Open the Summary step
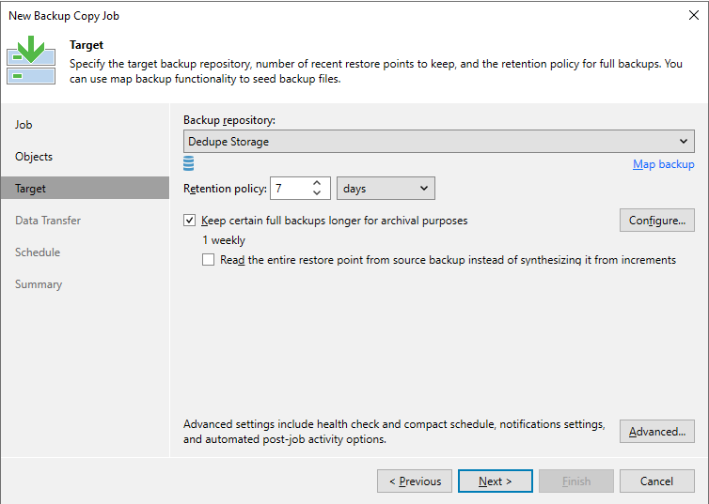 coord(39,284)
